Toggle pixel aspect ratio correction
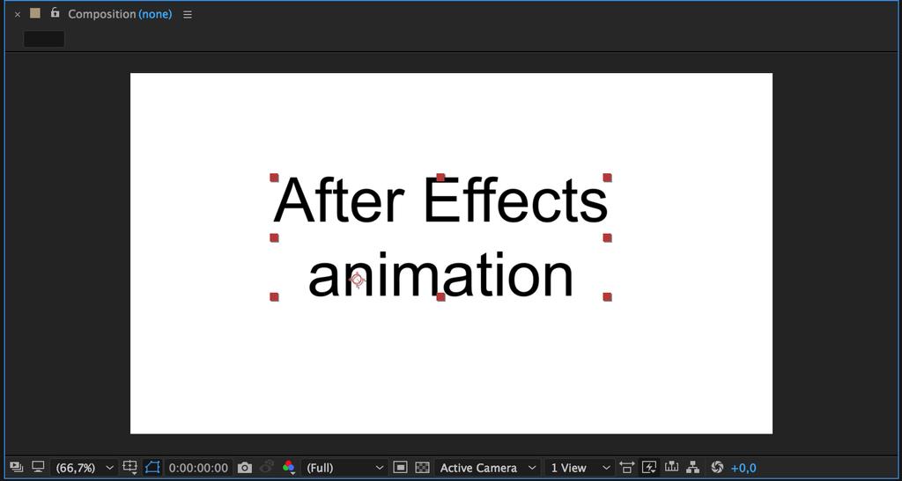This screenshot has height=481, width=902. 627,468
